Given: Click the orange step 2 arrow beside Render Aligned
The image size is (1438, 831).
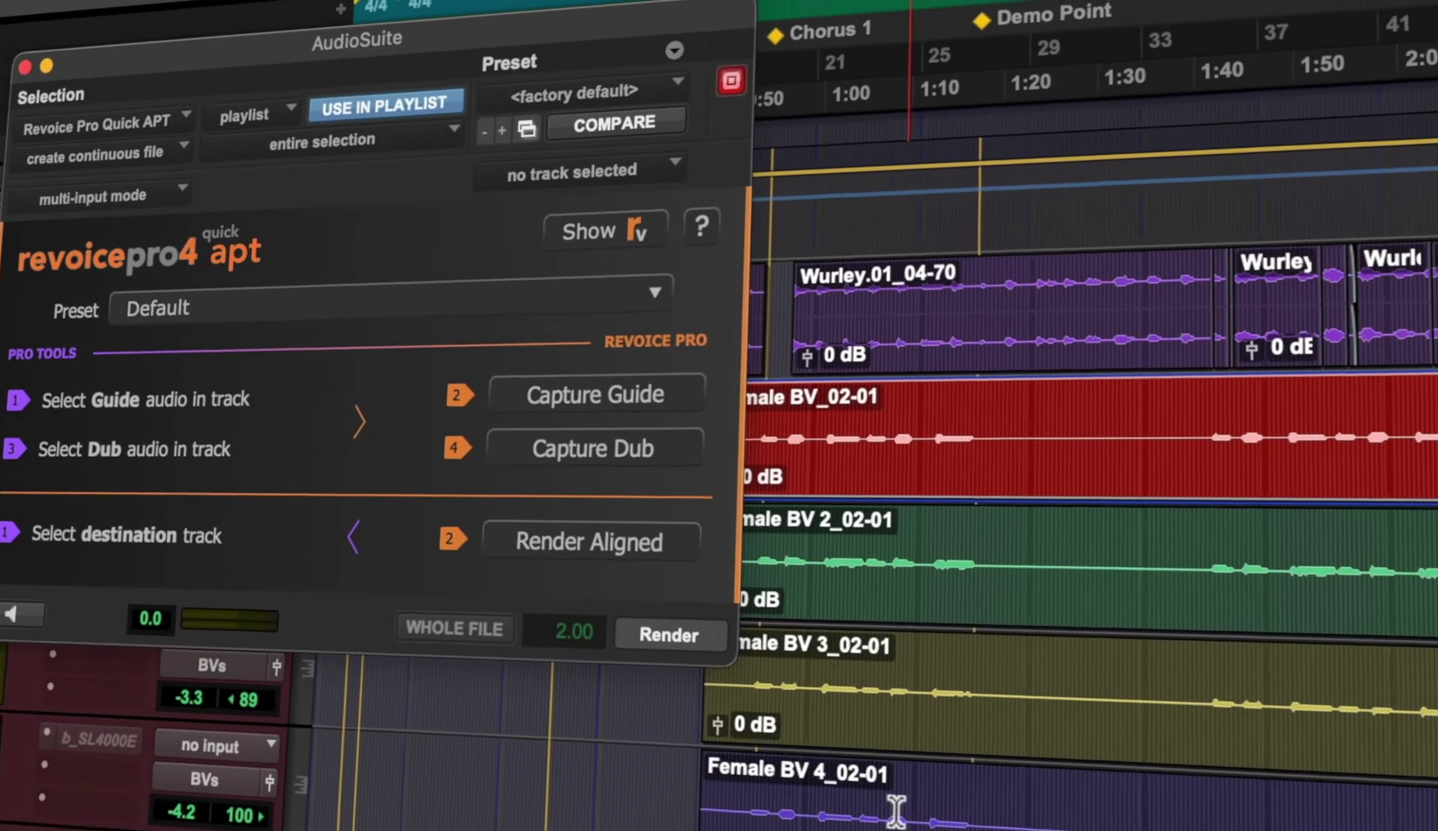Looking at the screenshot, I should pos(452,538).
